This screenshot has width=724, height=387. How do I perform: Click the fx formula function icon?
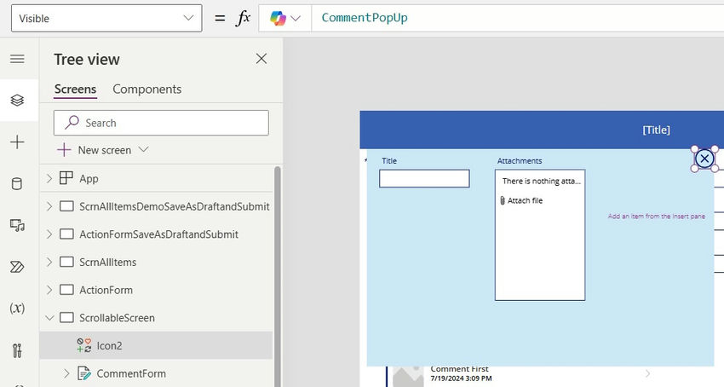[244, 19]
